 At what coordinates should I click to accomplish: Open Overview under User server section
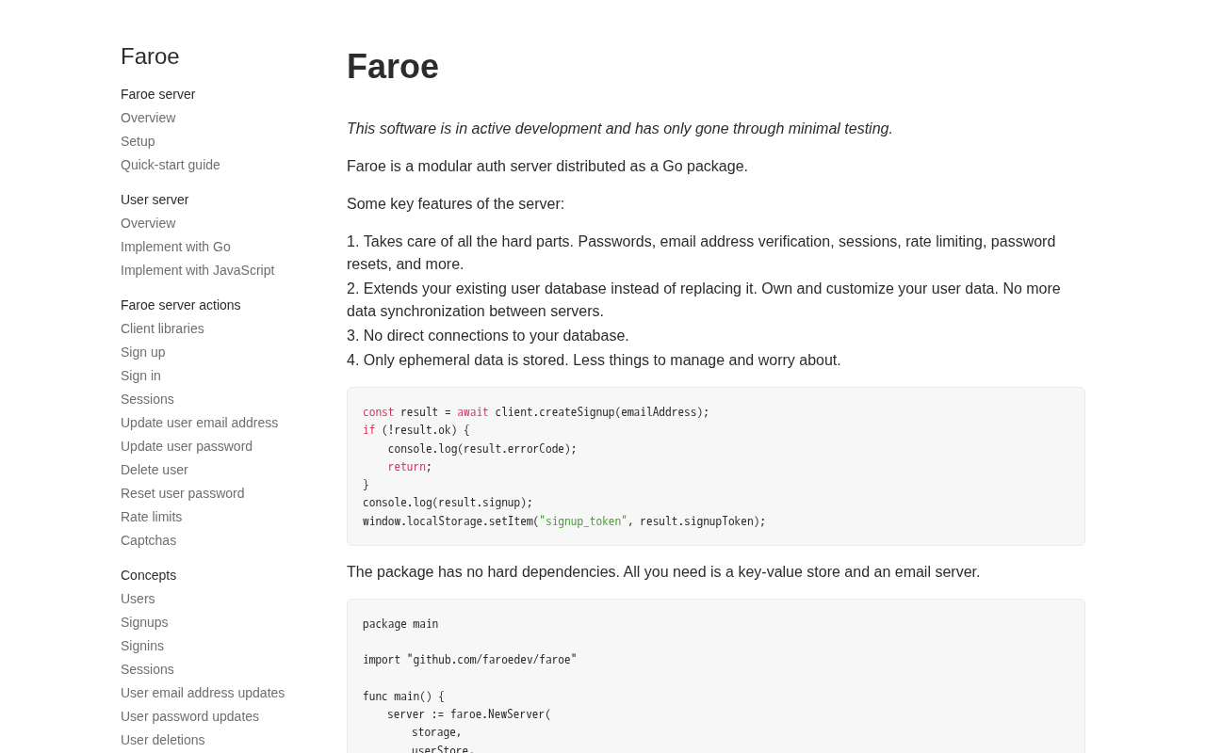pos(148,223)
